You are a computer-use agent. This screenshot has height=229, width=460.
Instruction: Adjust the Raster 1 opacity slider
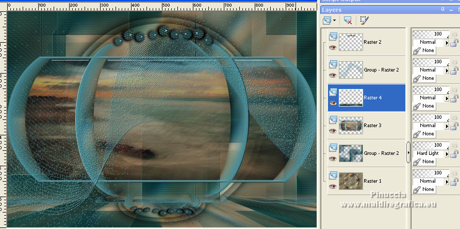pos(431,173)
